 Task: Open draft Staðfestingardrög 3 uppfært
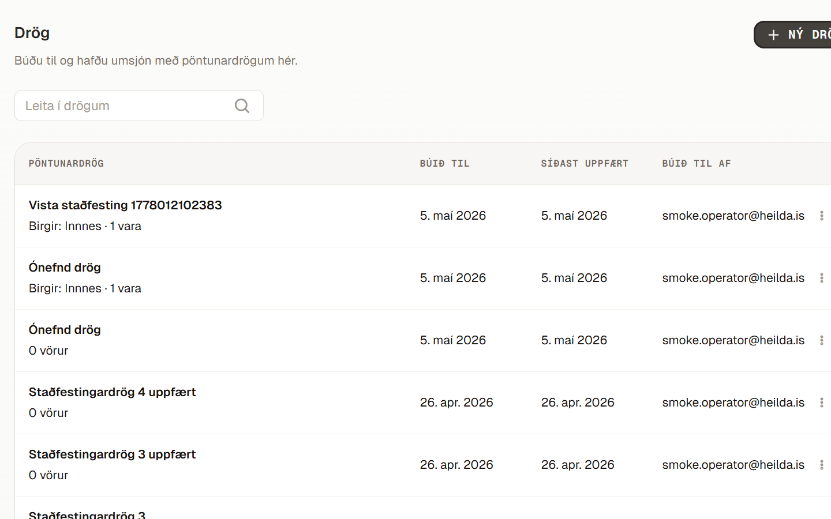[x=113, y=454]
